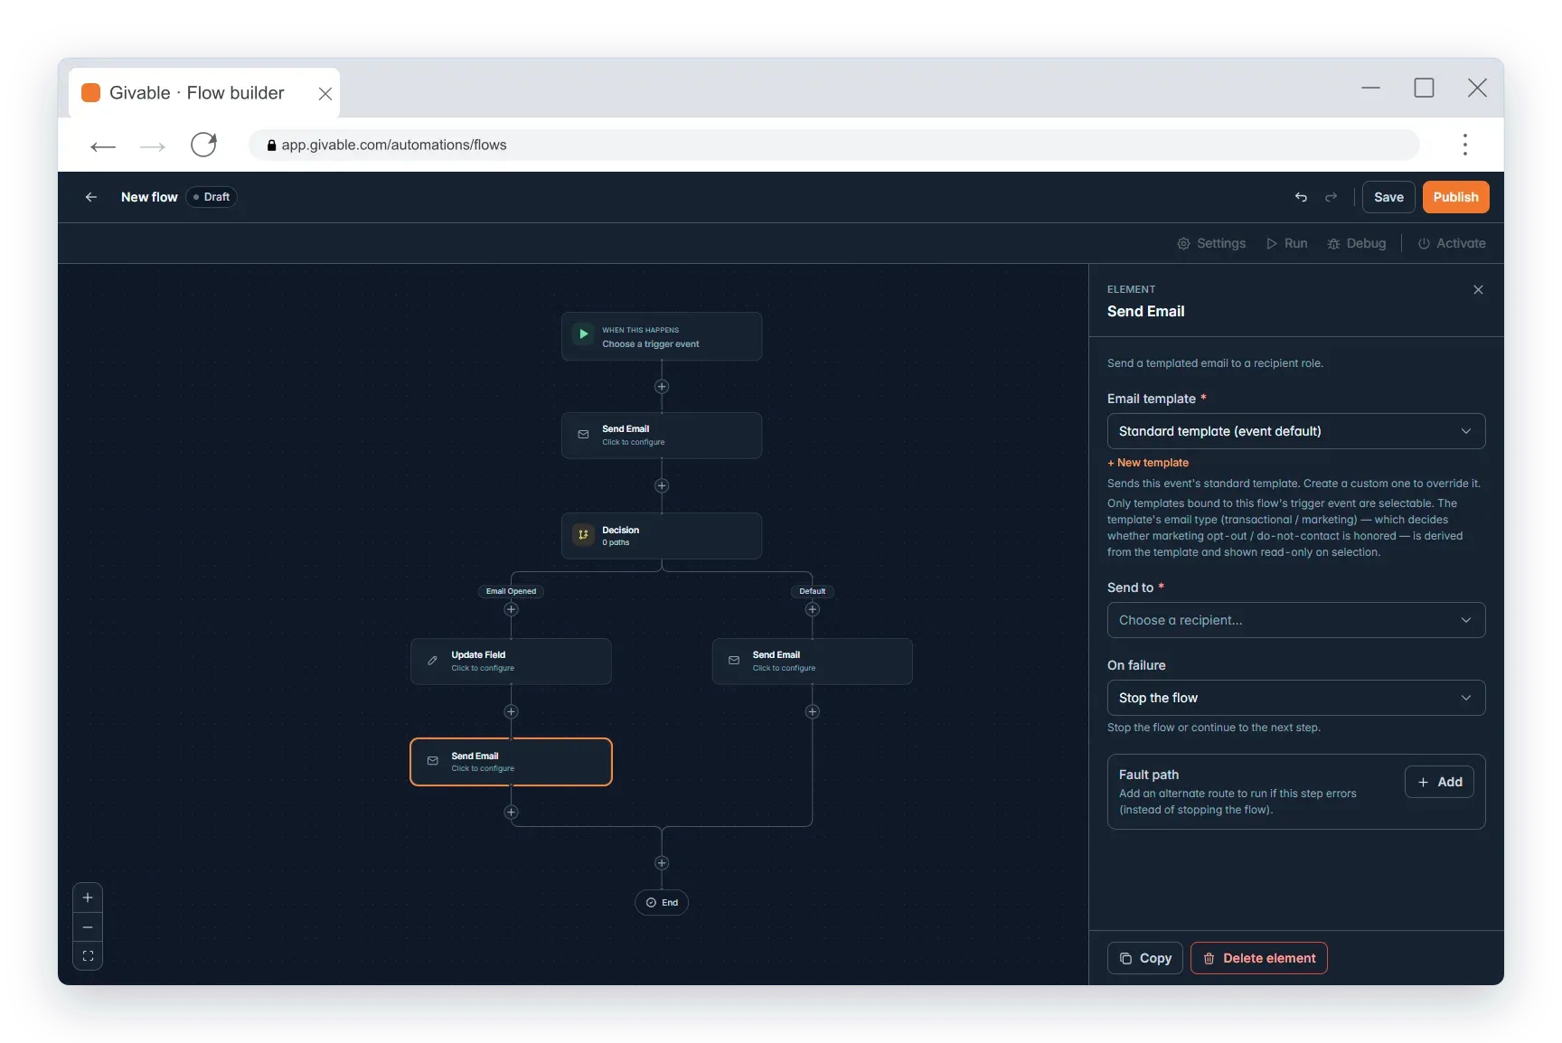Click the Email Opened path label

[511, 591]
